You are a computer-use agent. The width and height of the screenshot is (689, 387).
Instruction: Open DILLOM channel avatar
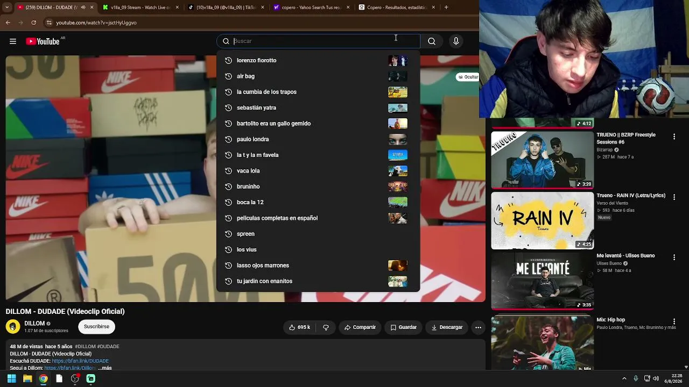tap(13, 327)
